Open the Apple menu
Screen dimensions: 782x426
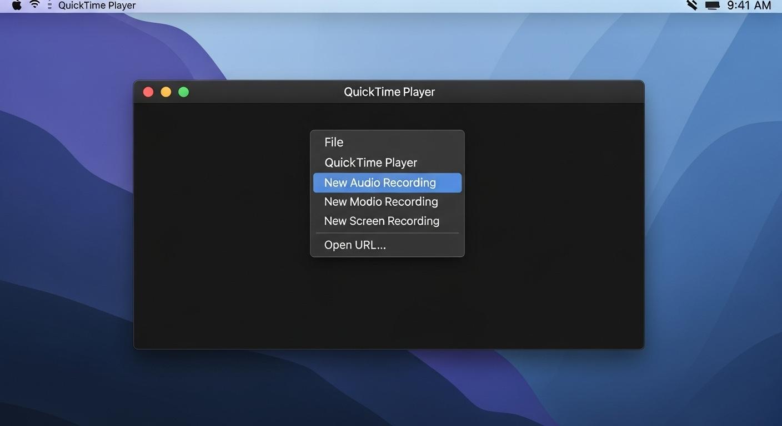click(17, 6)
